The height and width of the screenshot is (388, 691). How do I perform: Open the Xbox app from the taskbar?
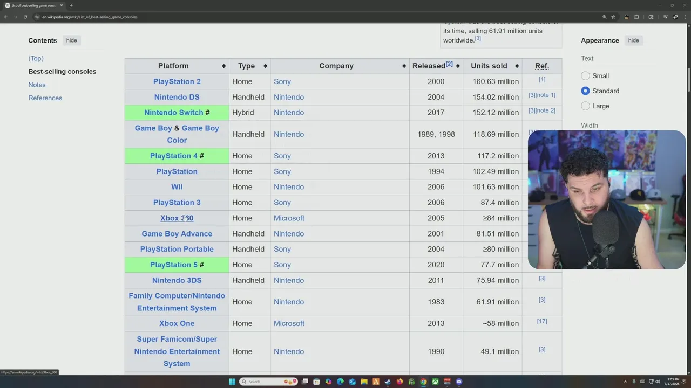click(435, 382)
